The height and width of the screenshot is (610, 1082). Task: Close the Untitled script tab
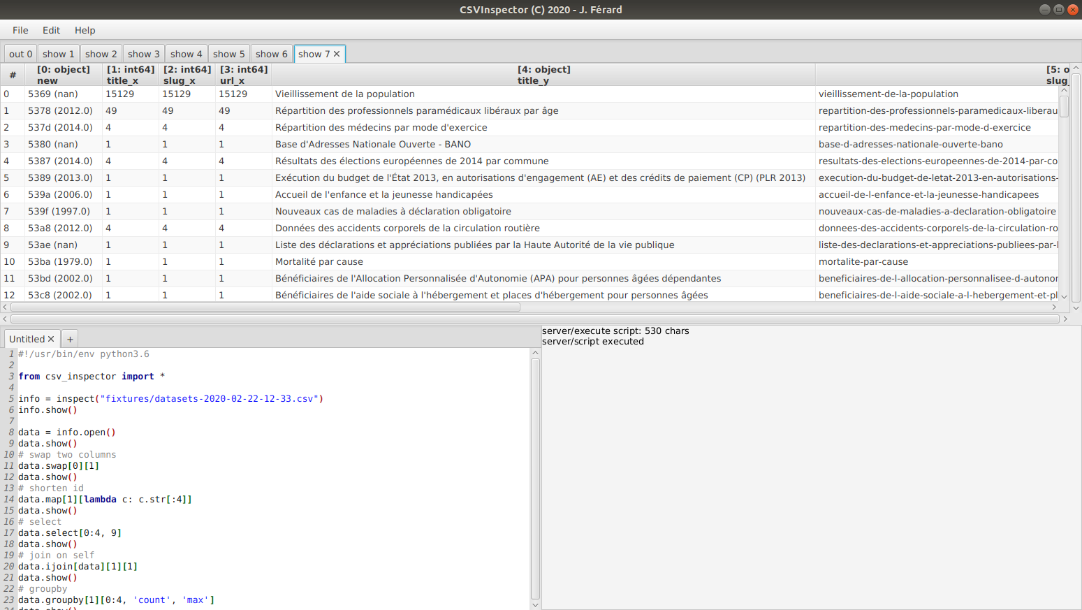(x=51, y=339)
